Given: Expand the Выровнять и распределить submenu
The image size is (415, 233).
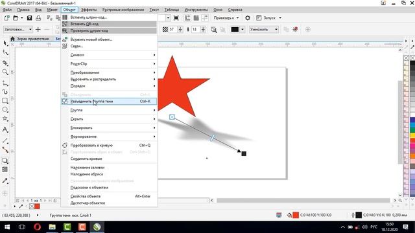Looking at the screenshot, I should tap(109, 79).
